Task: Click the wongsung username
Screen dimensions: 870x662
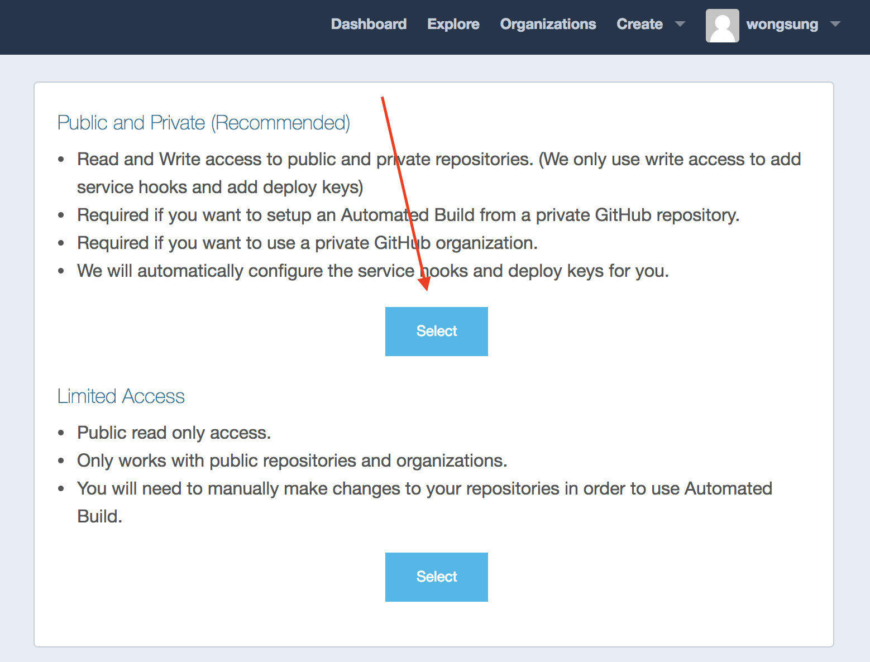Action: click(x=782, y=24)
